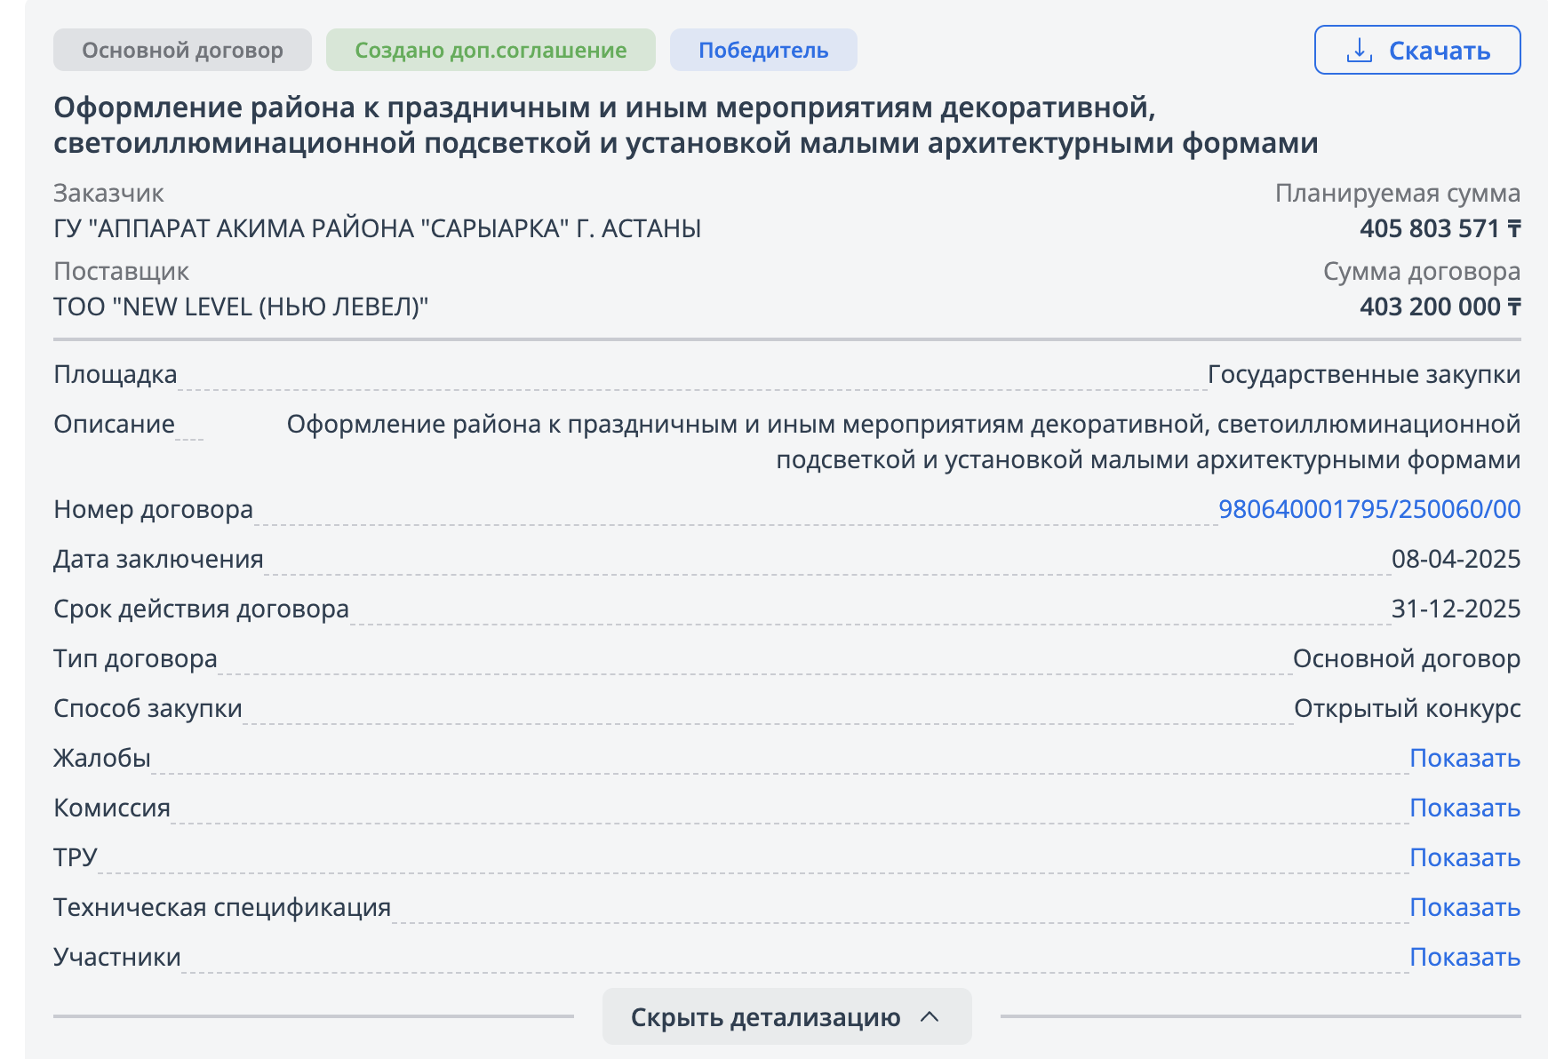Click the download icon in Скачать button

[1359, 51]
